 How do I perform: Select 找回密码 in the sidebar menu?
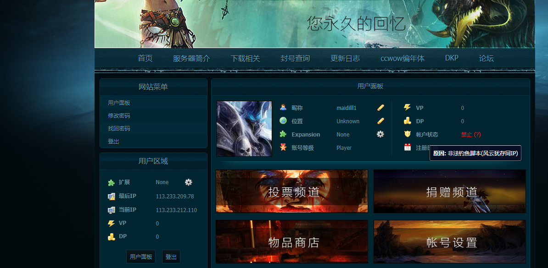(119, 129)
